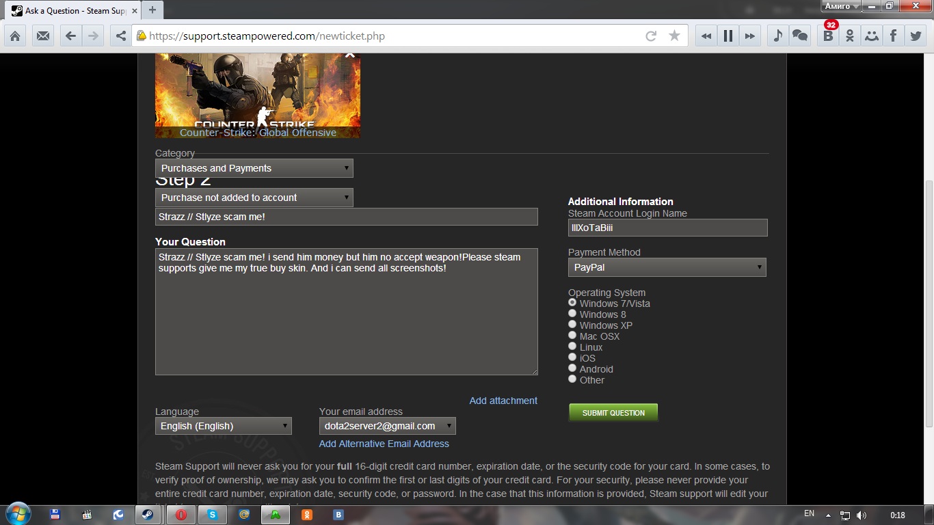Select Mac OSX operating system
The image size is (934, 525).
tap(572, 336)
